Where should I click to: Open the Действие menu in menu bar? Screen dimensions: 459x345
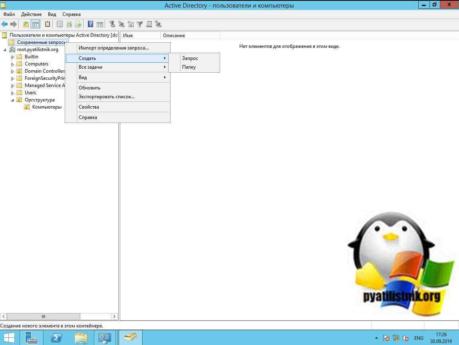31,14
